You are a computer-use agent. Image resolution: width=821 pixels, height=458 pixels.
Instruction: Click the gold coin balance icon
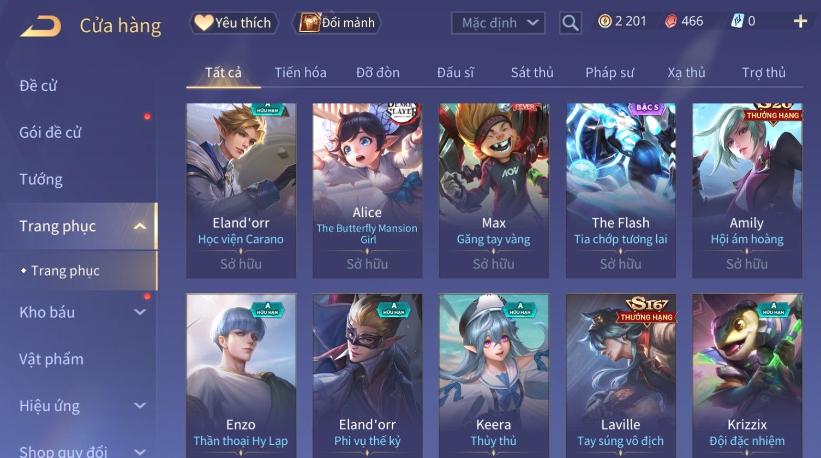pos(604,21)
